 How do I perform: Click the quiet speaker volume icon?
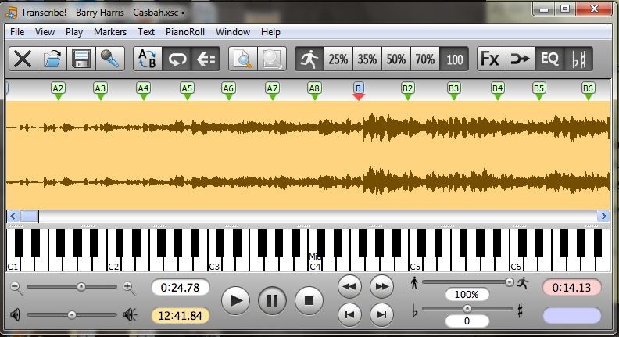coord(15,315)
